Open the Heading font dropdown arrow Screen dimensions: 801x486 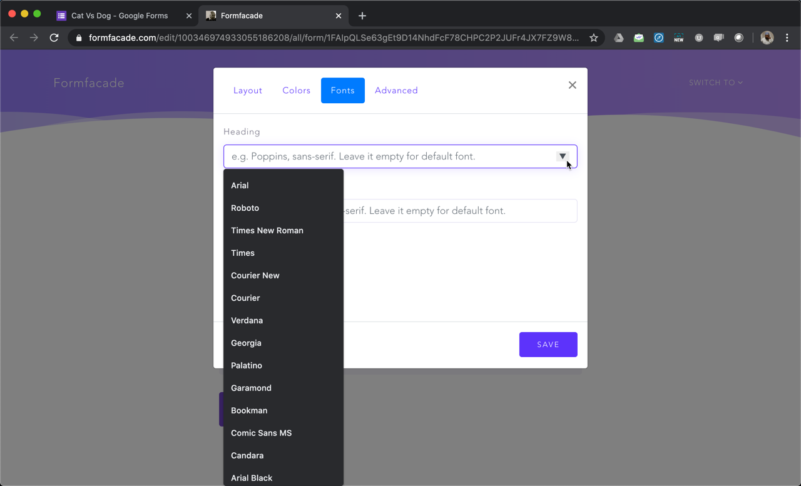pyautogui.click(x=562, y=156)
